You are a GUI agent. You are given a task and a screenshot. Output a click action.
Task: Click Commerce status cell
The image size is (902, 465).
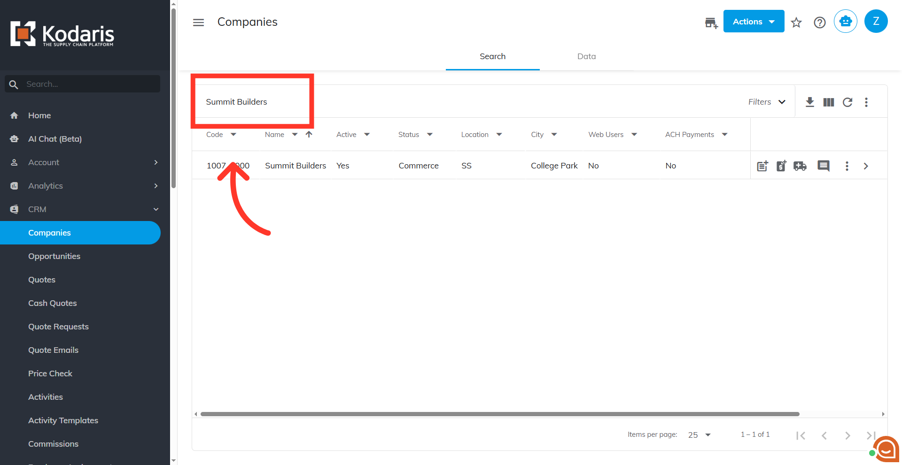(419, 166)
